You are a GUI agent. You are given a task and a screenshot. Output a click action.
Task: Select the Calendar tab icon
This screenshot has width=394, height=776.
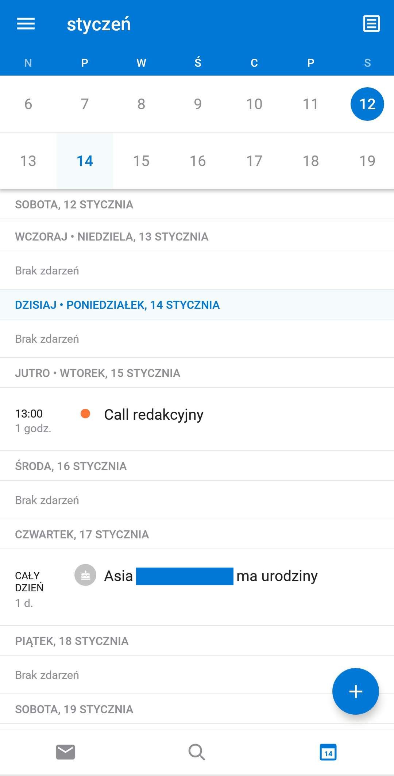pyautogui.click(x=328, y=752)
